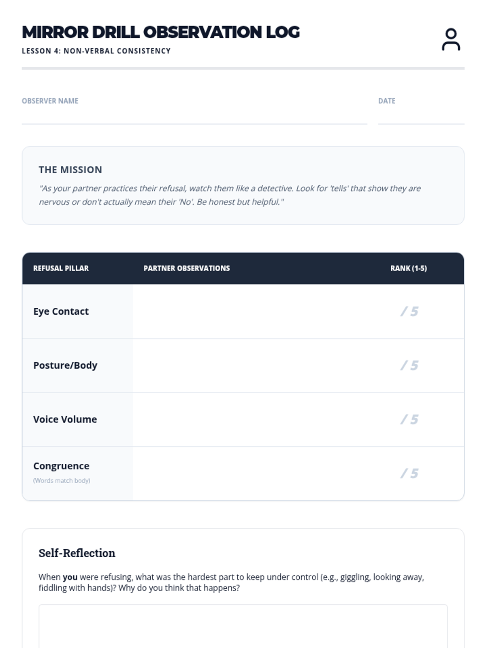The height and width of the screenshot is (648, 486).
Task: Click the Mirror Drill Observation Log title
Action: 161,32
